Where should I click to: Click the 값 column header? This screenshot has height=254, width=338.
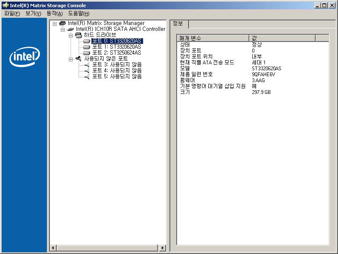coord(282,38)
